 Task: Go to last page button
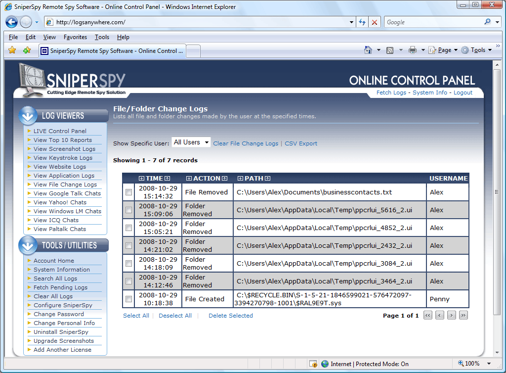[x=464, y=315]
